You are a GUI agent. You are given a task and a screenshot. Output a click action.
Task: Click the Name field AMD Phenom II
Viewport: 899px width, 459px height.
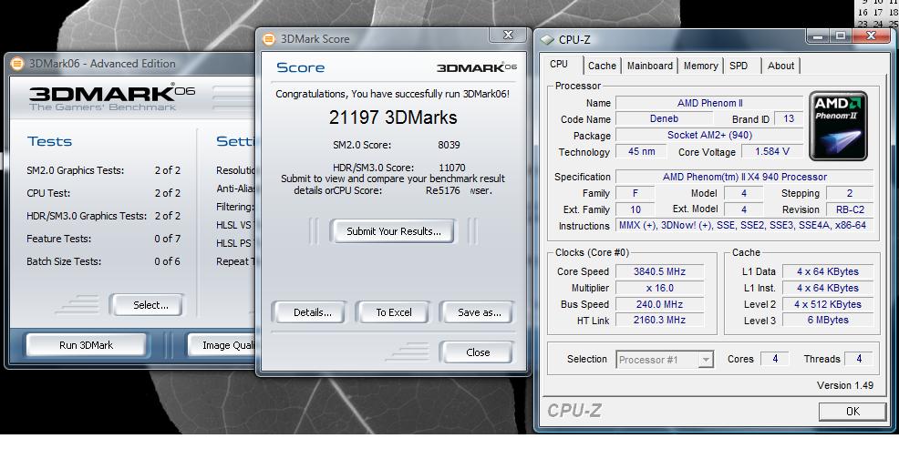[x=709, y=103]
